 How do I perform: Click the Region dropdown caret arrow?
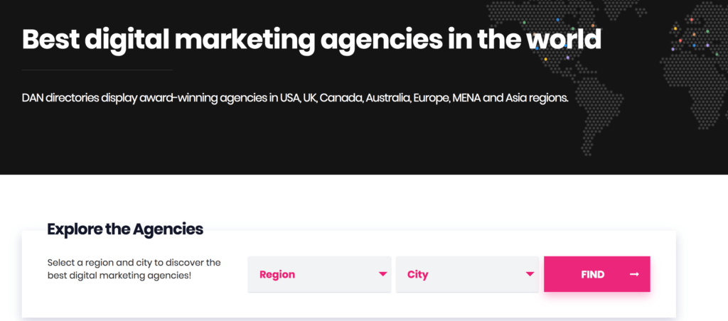[382, 274]
